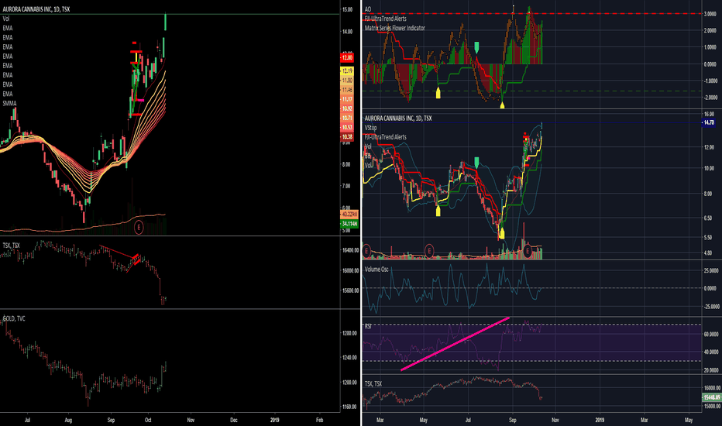
Task: Click the Volume Osc pane label
Action: [376, 270]
